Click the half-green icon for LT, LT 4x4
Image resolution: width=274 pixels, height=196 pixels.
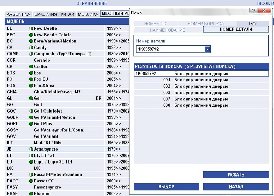pyautogui.click(x=31, y=156)
